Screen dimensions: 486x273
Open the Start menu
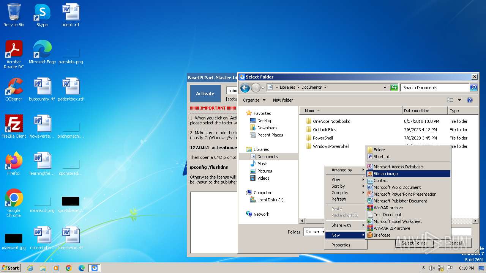pyautogui.click(x=10, y=268)
